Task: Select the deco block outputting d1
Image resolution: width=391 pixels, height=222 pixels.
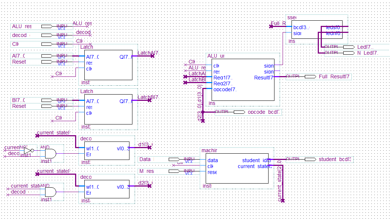Action: [107, 151]
